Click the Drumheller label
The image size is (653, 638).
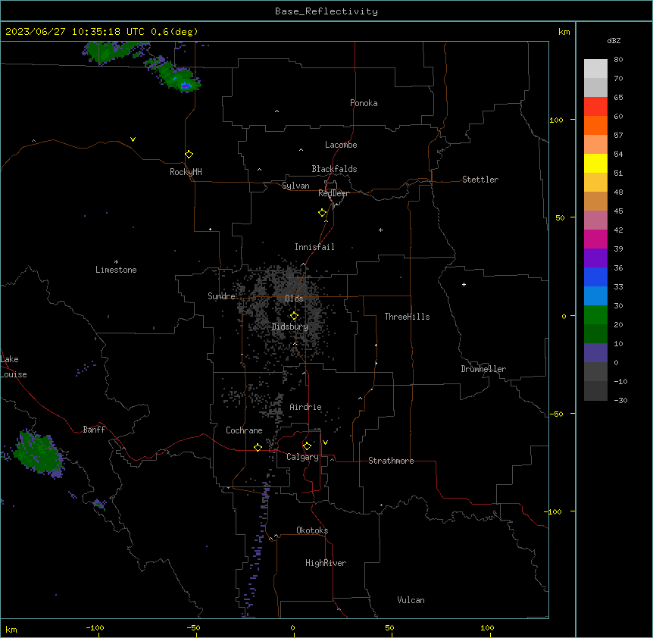(x=483, y=369)
